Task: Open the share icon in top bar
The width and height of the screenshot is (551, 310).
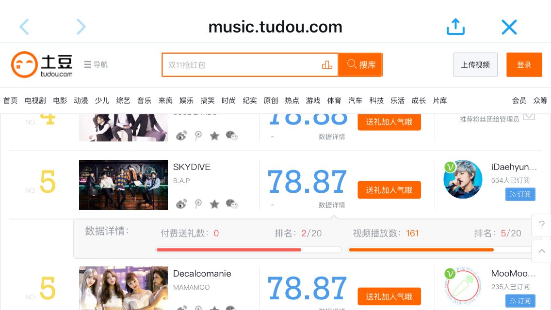Action: pos(455,27)
